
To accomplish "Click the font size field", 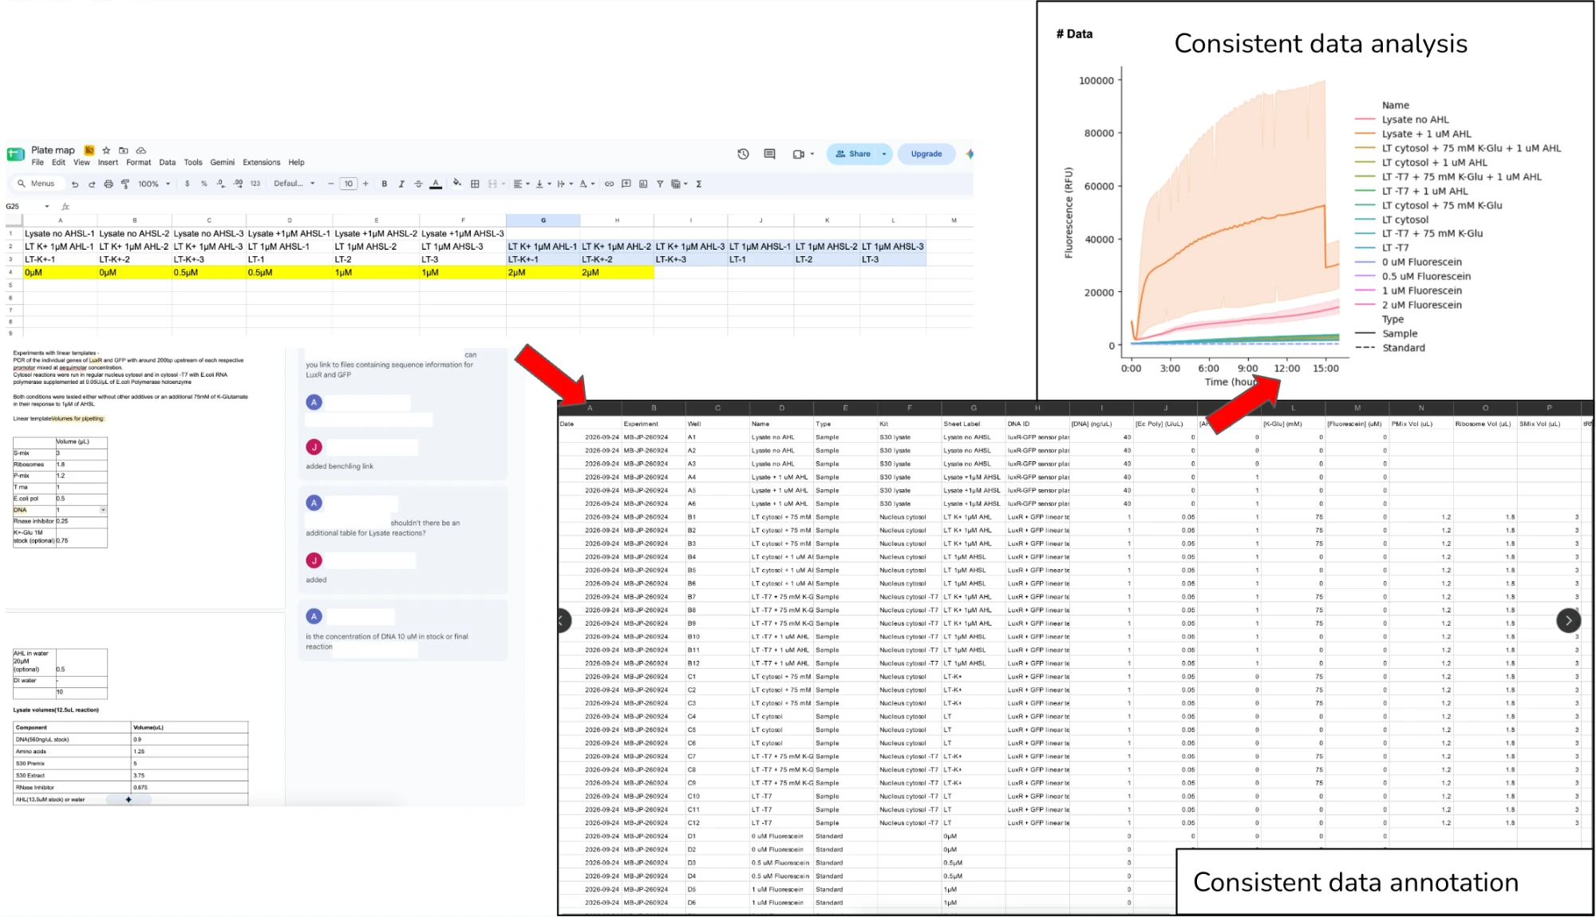I will click(x=348, y=184).
